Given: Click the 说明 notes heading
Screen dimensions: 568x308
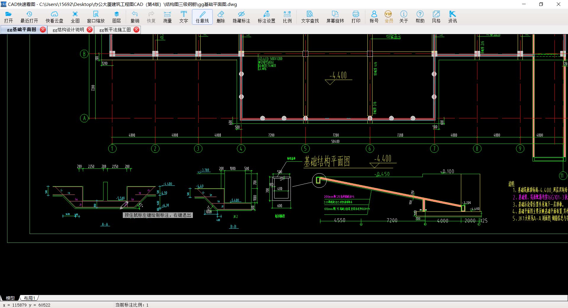Looking at the screenshot, I should [x=511, y=184].
